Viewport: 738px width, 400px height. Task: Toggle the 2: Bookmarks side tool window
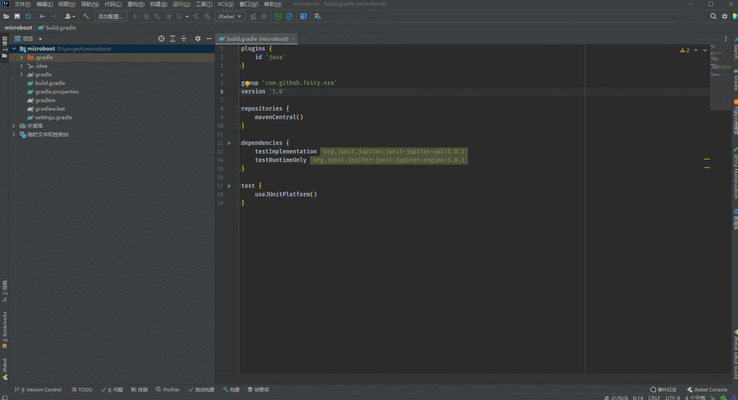point(5,329)
